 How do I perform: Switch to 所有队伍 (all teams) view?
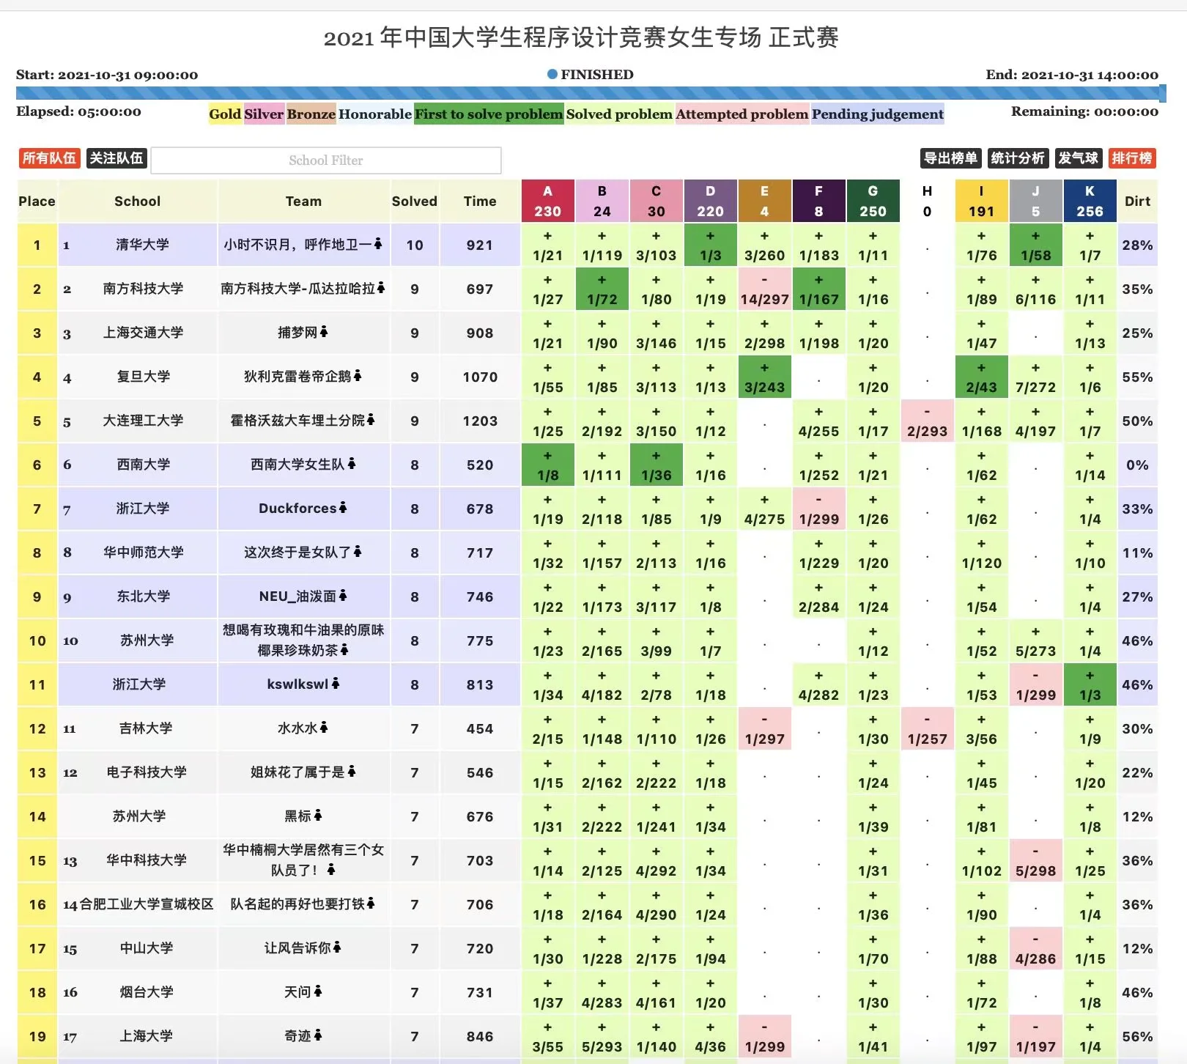pyautogui.click(x=49, y=158)
